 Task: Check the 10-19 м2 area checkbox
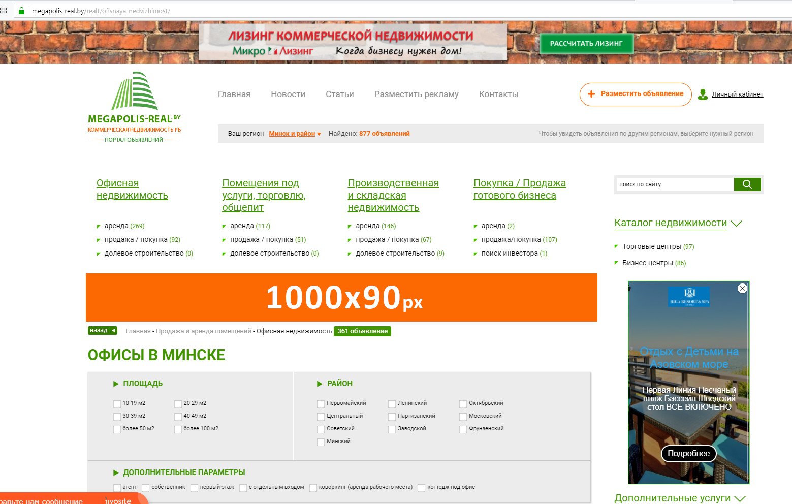(x=117, y=404)
